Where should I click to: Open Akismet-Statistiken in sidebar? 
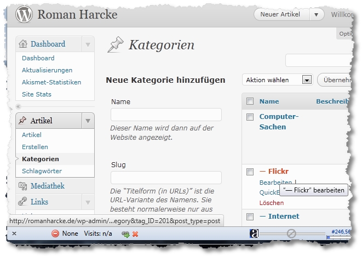(x=51, y=82)
